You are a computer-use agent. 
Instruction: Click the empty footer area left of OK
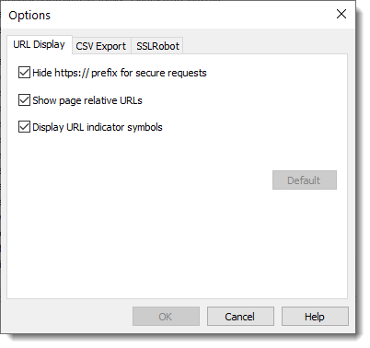coord(69,317)
